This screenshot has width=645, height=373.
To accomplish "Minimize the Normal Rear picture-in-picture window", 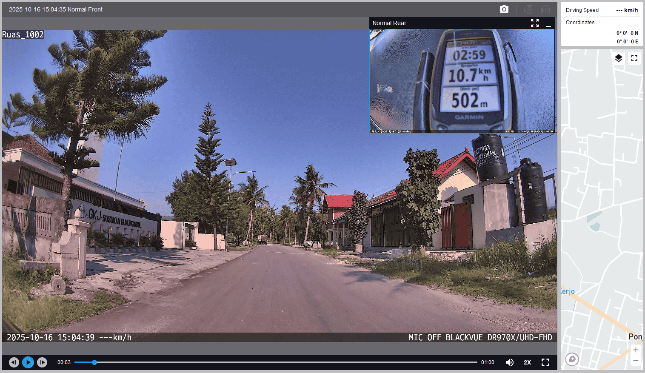I will click(x=548, y=23).
